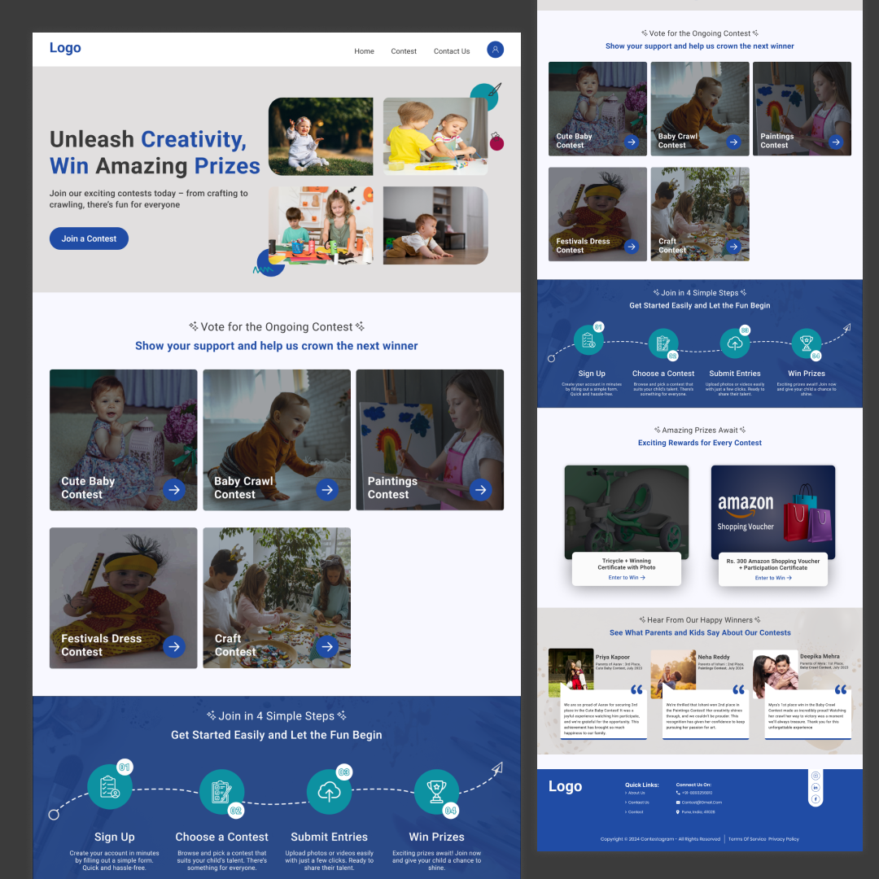Open the LinkedIn icon in the footer
Screen dimensions: 879x879
click(x=816, y=788)
